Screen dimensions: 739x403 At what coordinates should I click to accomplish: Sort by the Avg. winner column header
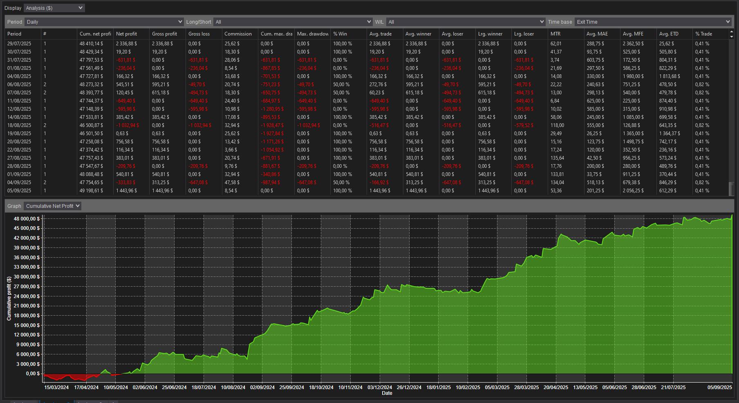(x=421, y=34)
